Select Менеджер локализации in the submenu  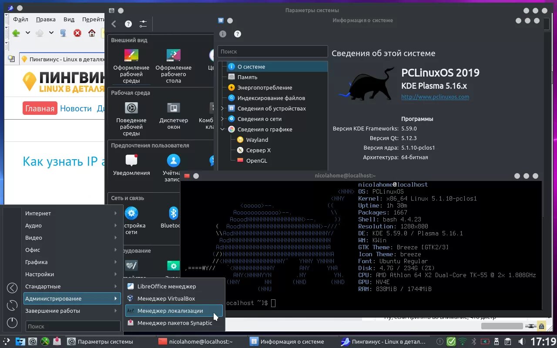[x=174, y=311]
